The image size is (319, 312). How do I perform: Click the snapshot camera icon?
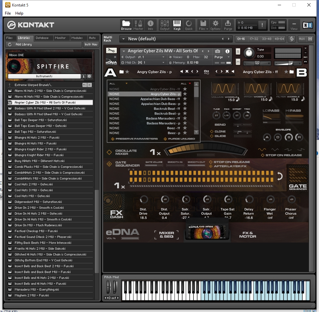[x=217, y=51]
